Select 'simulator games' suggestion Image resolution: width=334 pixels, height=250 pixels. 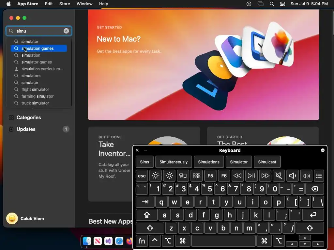point(39,62)
